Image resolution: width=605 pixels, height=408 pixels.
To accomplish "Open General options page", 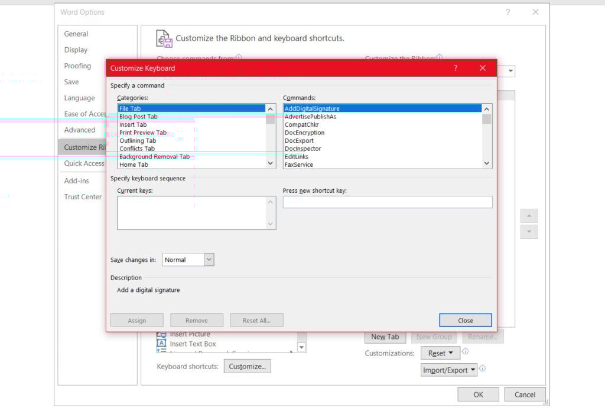I will (x=76, y=34).
